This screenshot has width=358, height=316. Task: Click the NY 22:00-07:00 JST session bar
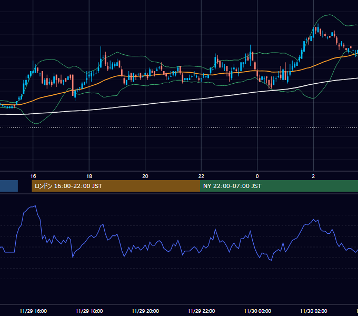coord(279,186)
